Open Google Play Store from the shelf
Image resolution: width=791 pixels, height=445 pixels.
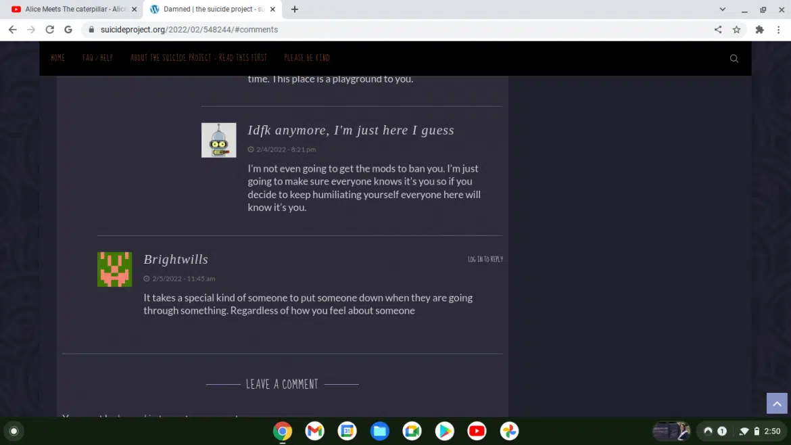click(x=444, y=431)
